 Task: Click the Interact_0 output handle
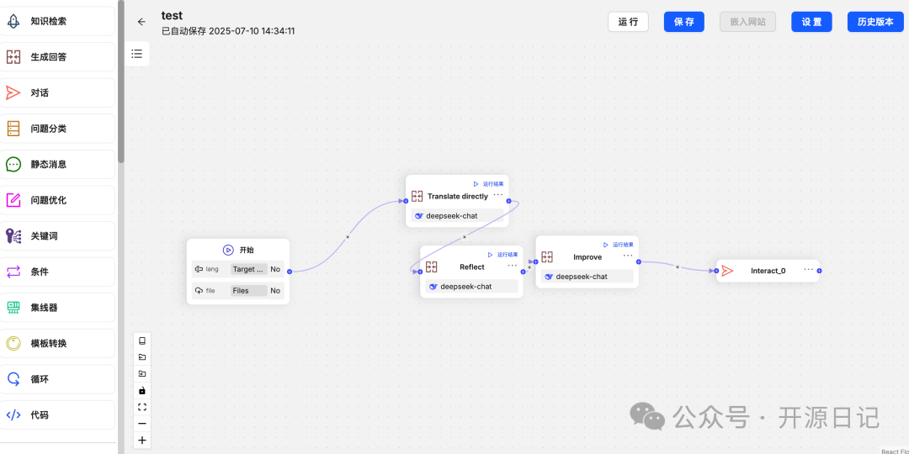point(819,271)
